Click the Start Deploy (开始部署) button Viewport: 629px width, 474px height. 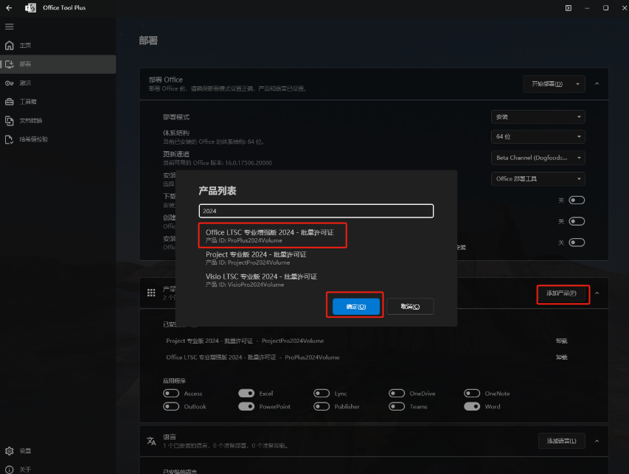point(547,84)
